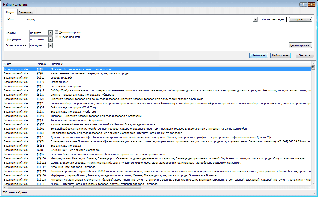Image resolution: width=318 pixels, height=197 pixels.
Task: Select the Найти tab
Action: (10, 12)
